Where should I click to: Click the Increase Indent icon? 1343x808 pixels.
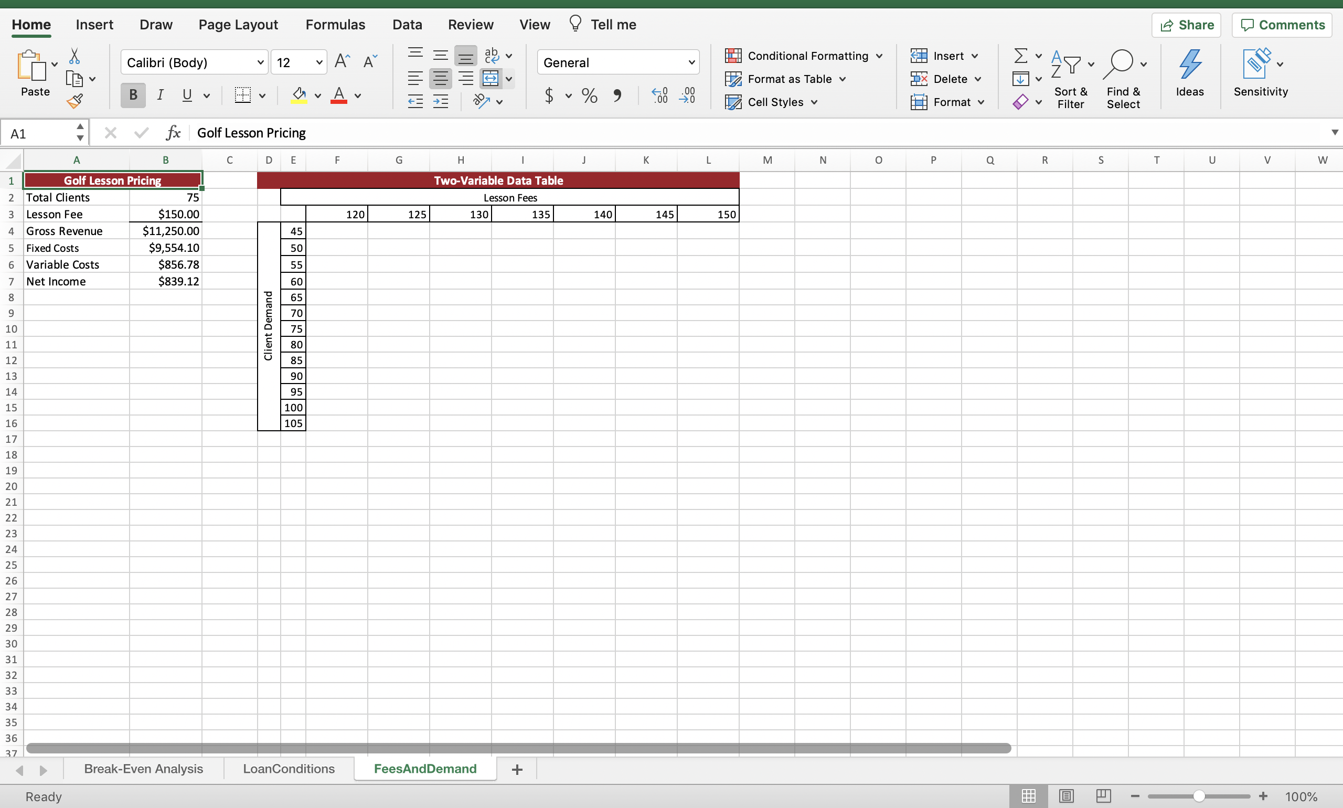[x=440, y=102]
